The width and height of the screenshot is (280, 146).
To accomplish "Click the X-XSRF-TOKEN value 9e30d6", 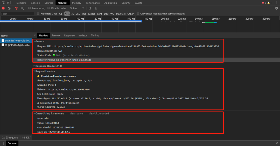I will (x=61, y=107).
